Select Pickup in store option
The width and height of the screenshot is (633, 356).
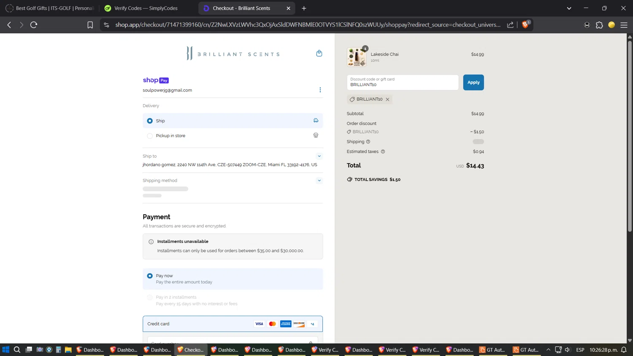pos(233,135)
